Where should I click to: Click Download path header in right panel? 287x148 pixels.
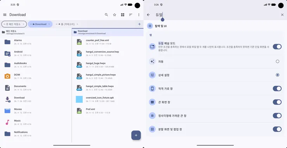click(108, 32)
